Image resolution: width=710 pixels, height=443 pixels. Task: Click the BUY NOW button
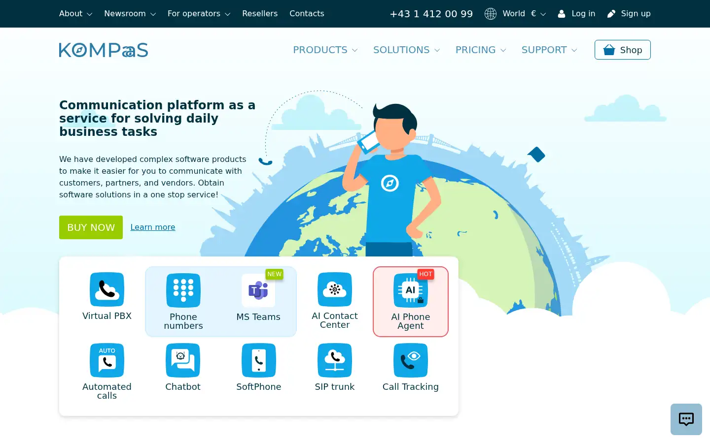[x=91, y=227]
